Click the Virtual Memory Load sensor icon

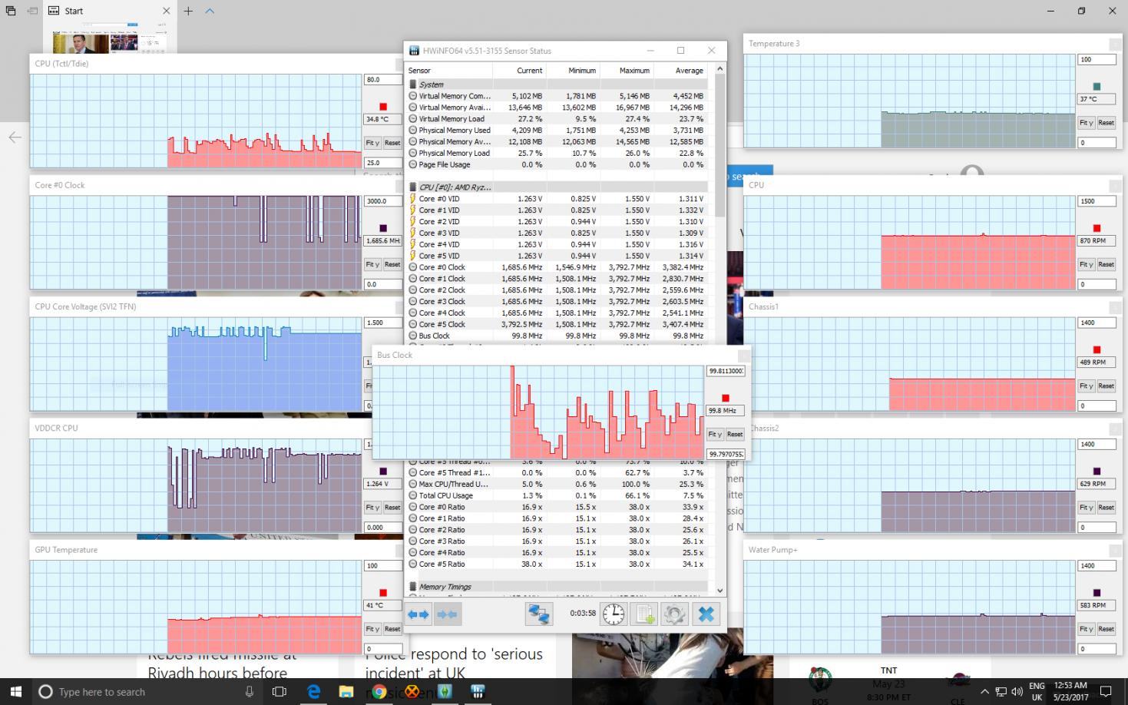point(413,119)
